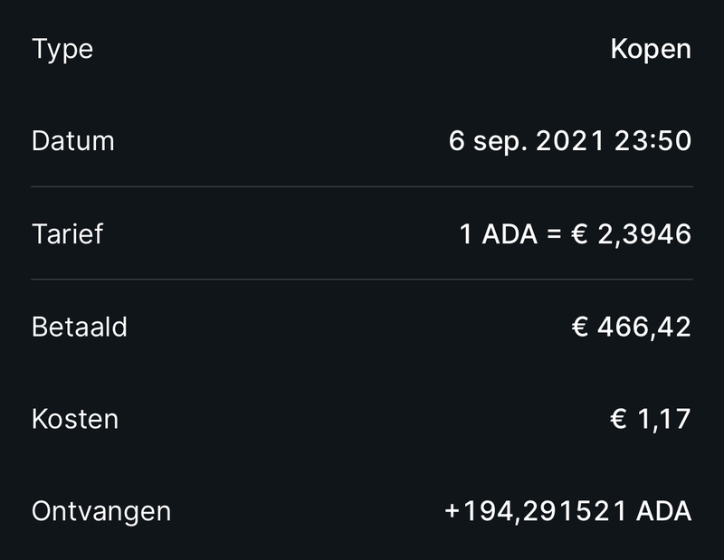Screen dimensions: 724x560
Task: Click the Datum label
Action: tap(72, 141)
